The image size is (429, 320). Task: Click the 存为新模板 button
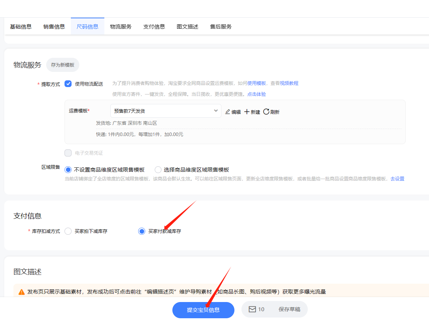(x=63, y=65)
